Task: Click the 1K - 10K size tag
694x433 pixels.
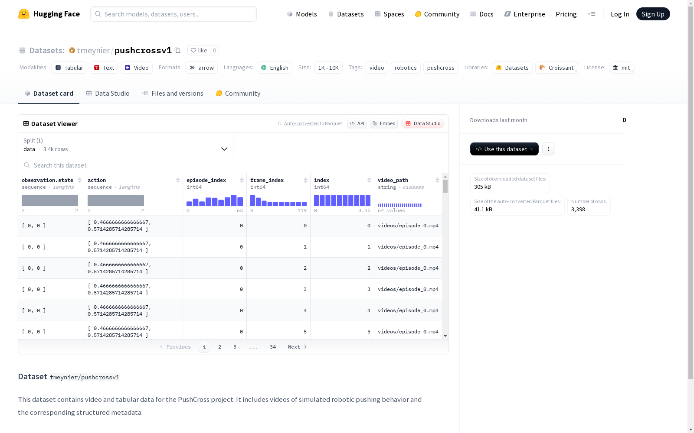Action: coord(328,68)
